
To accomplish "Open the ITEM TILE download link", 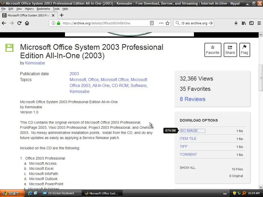I will [x=188, y=139].
